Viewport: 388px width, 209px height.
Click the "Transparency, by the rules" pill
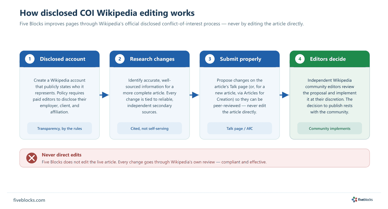60,128
